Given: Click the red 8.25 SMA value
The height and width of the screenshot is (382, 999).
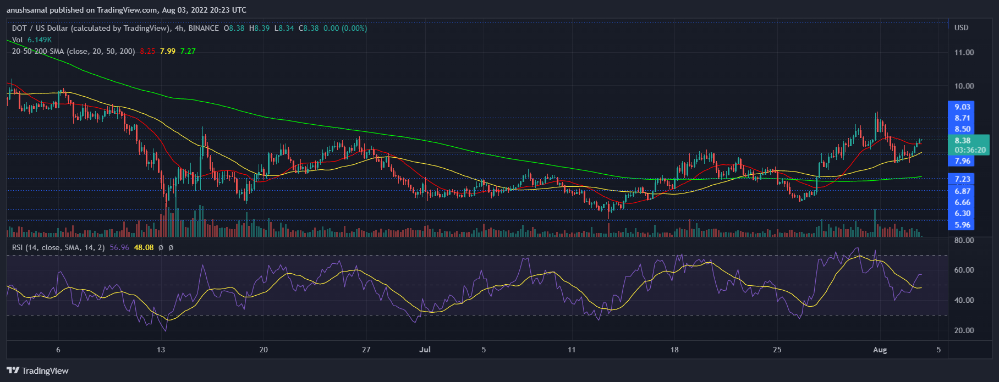Looking at the screenshot, I should point(147,51).
